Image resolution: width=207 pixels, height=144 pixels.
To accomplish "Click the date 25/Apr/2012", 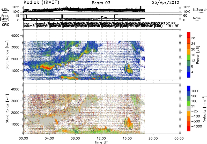I will coord(166,3).
